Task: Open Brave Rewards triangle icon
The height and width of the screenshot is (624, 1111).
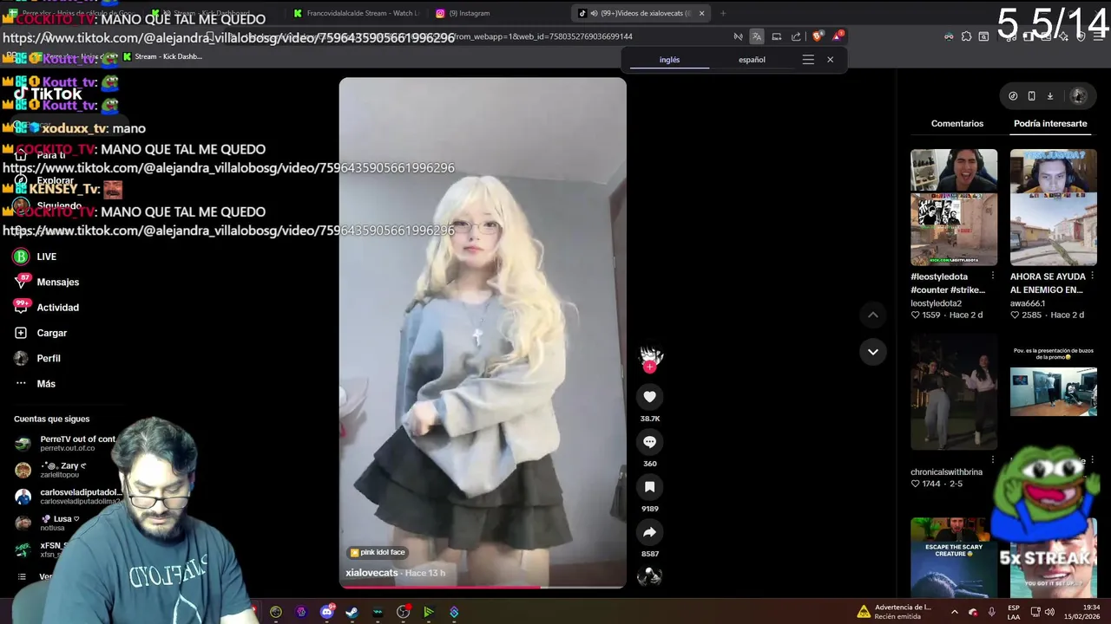Action: pyautogui.click(x=837, y=36)
